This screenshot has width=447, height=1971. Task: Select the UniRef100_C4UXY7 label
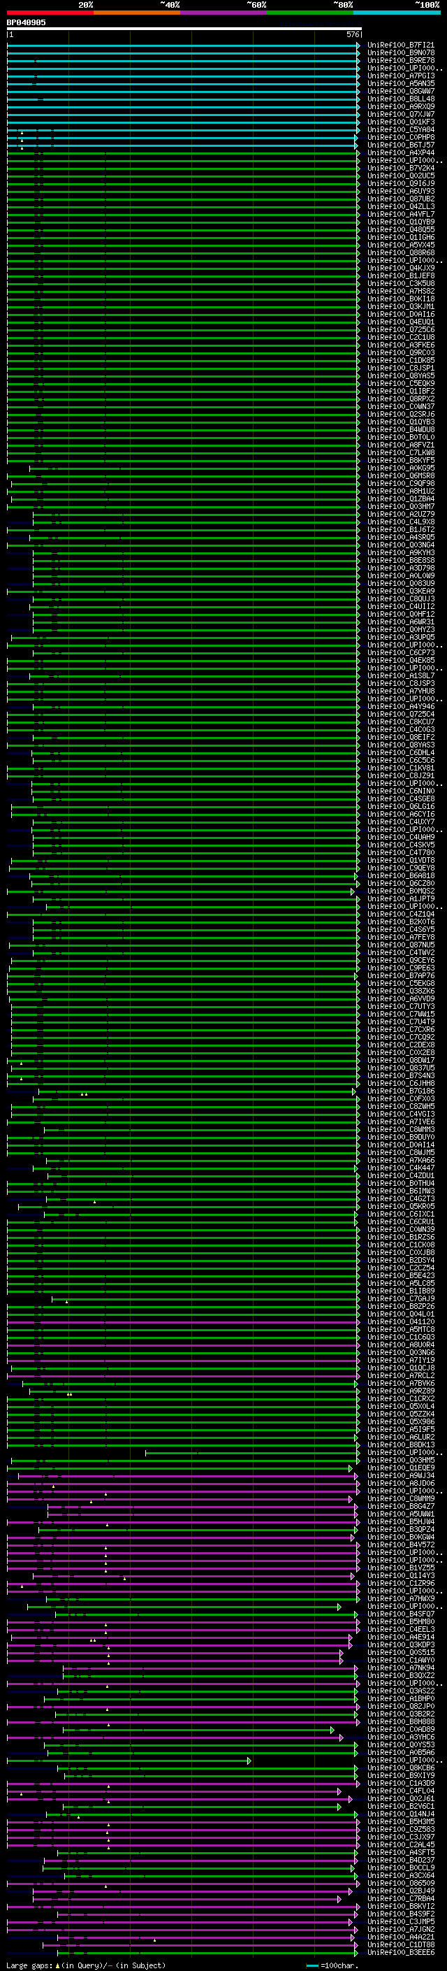[x=401, y=822]
